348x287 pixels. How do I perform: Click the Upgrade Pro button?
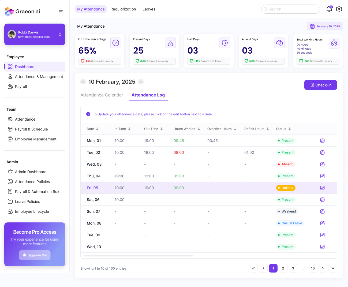(x=35, y=255)
